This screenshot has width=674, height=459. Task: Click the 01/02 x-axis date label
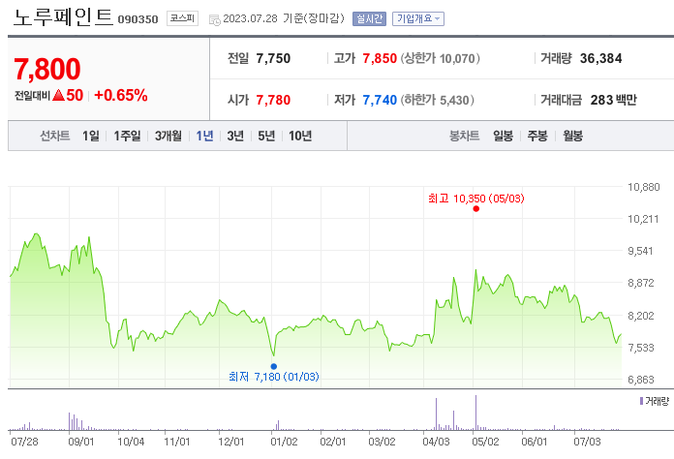click(284, 442)
